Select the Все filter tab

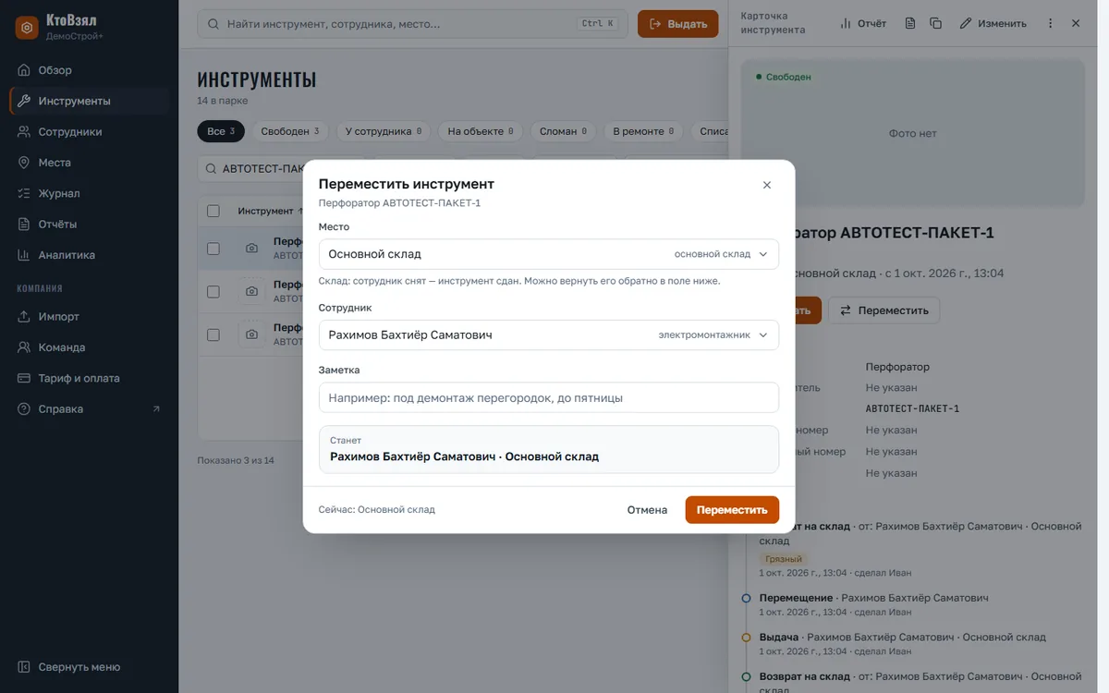221,131
